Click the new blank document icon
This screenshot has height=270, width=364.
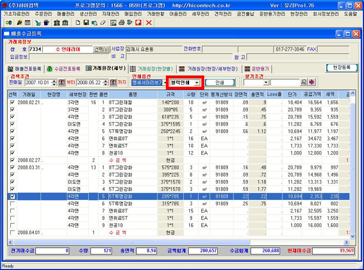point(78,23)
